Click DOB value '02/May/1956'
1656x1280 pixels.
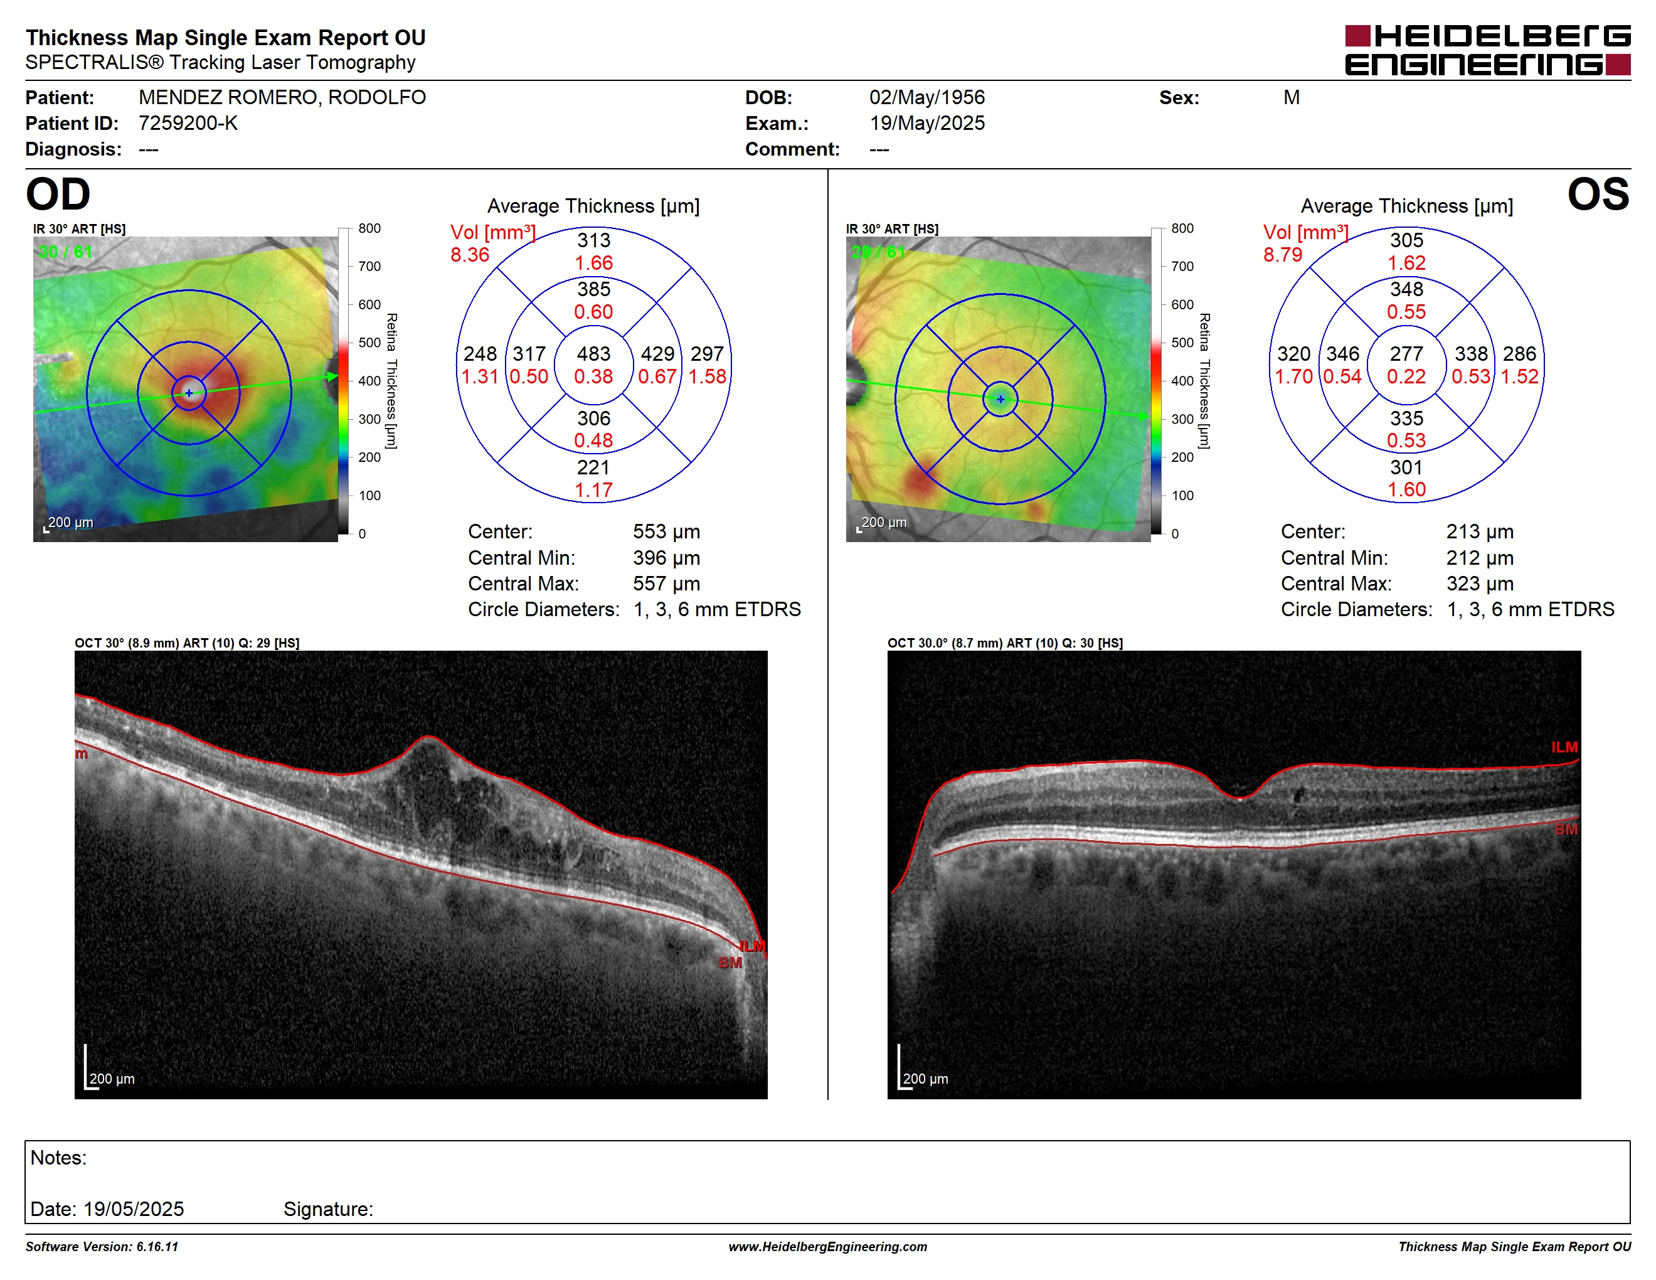[926, 97]
